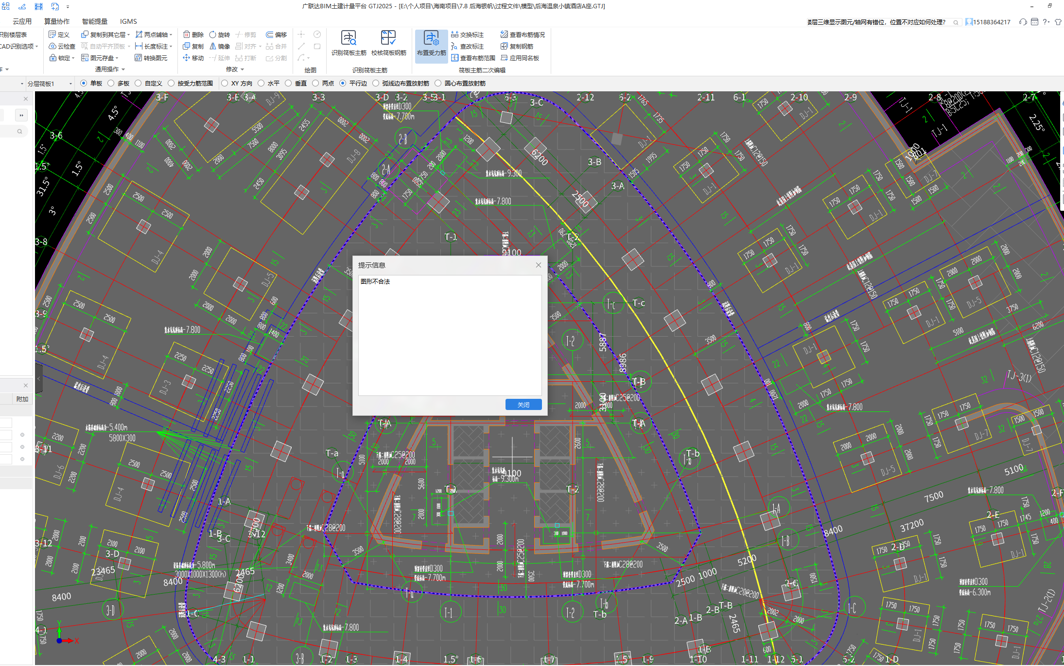Expand 复制到其它层 dropdown
This screenshot has height=666, width=1064.
coord(128,35)
